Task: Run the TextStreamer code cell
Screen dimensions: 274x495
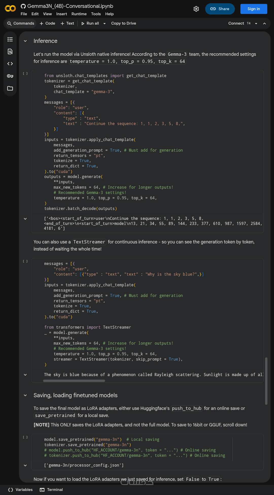Action: (x=25, y=261)
